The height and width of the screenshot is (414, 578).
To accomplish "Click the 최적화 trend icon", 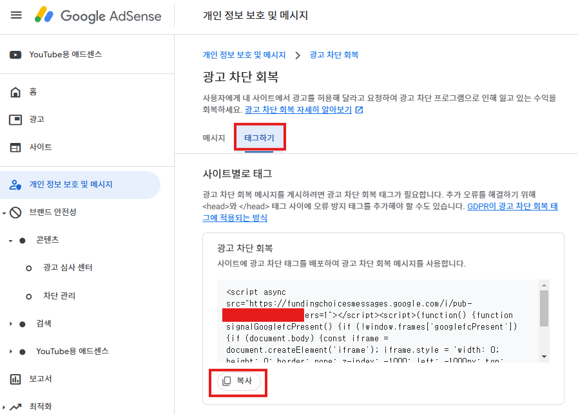I will 15,407.
